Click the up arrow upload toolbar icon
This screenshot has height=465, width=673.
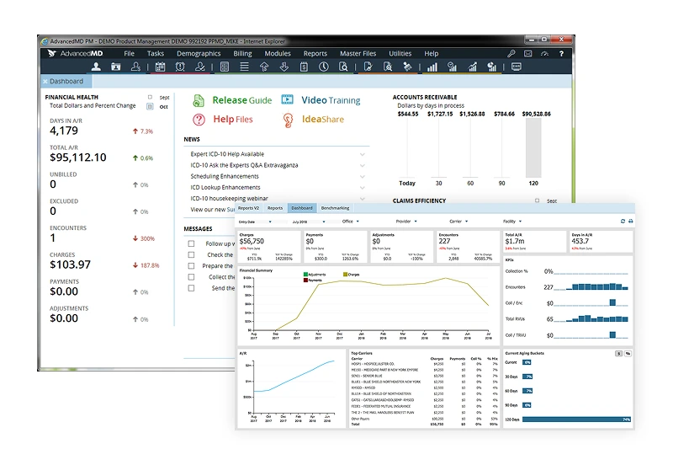pos(264,67)
